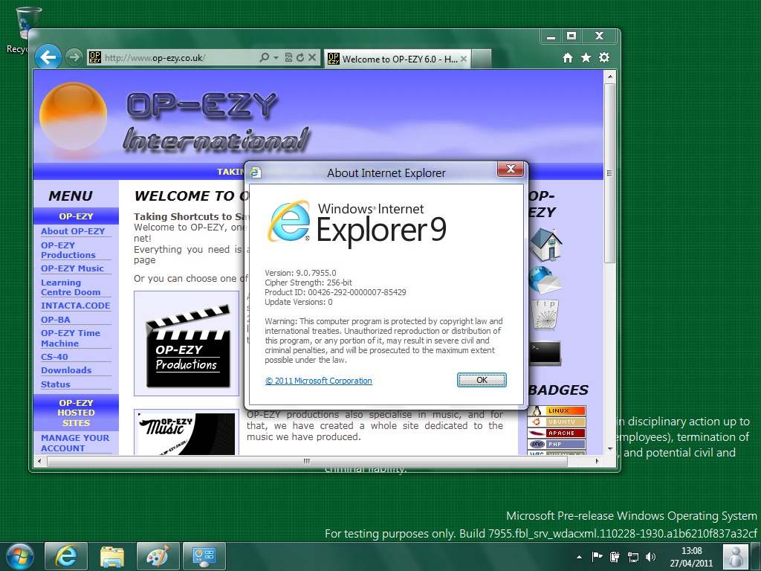Open the OP-BA menu link

[55, 320]
